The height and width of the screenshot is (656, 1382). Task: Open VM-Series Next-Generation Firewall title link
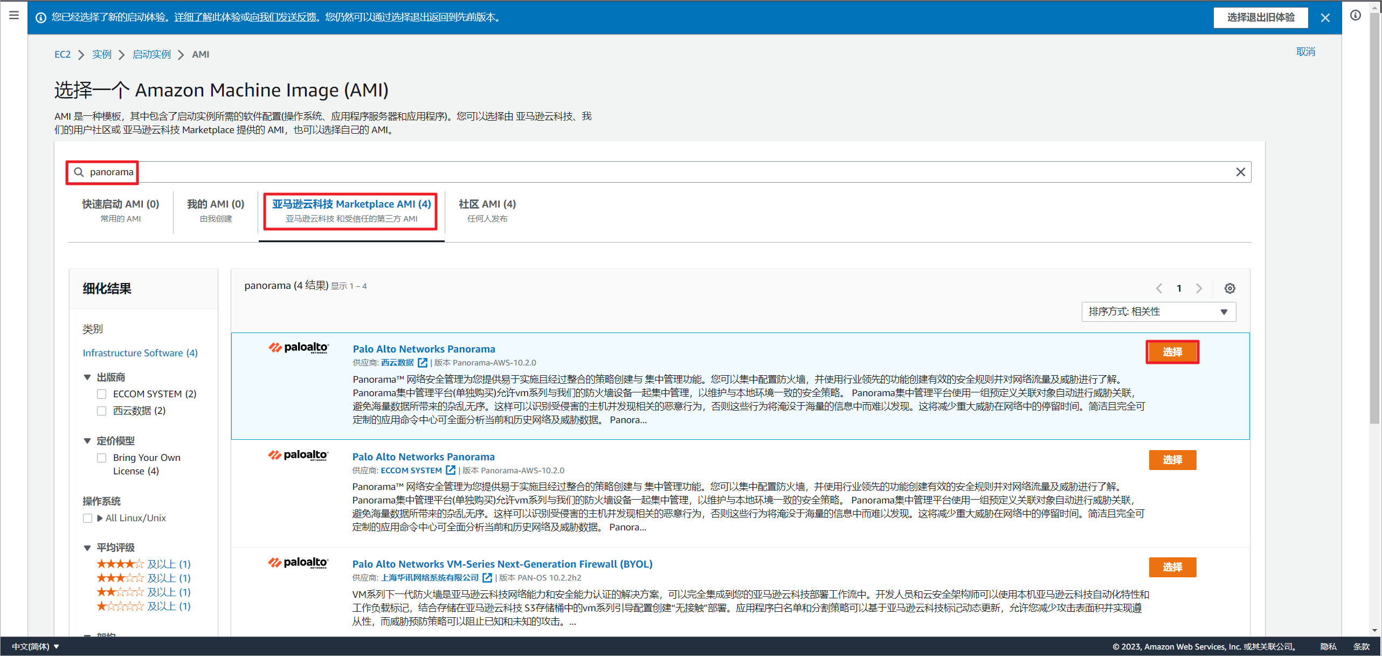point(502,564)
